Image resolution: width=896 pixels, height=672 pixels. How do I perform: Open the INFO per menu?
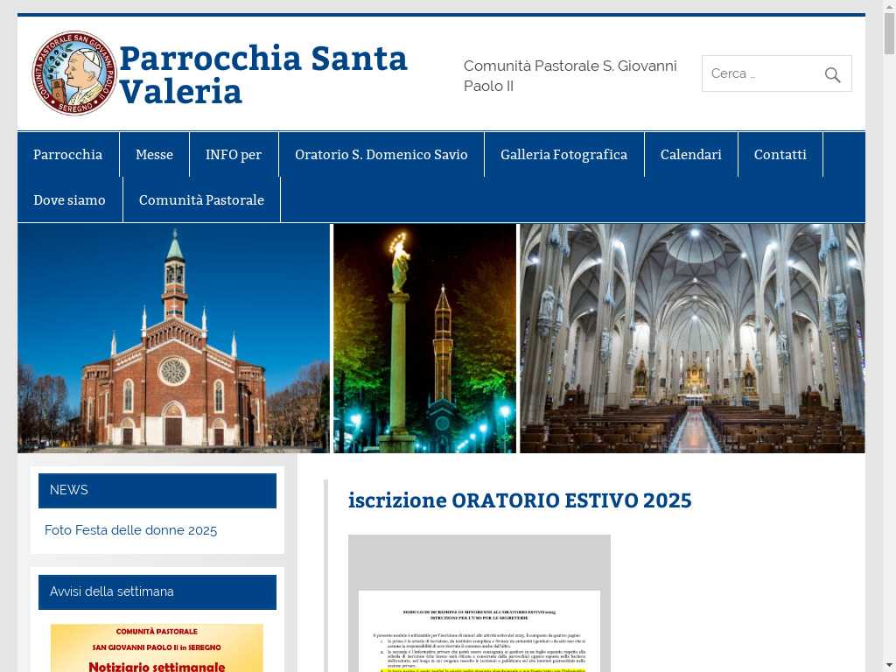[x=234, y=154]
